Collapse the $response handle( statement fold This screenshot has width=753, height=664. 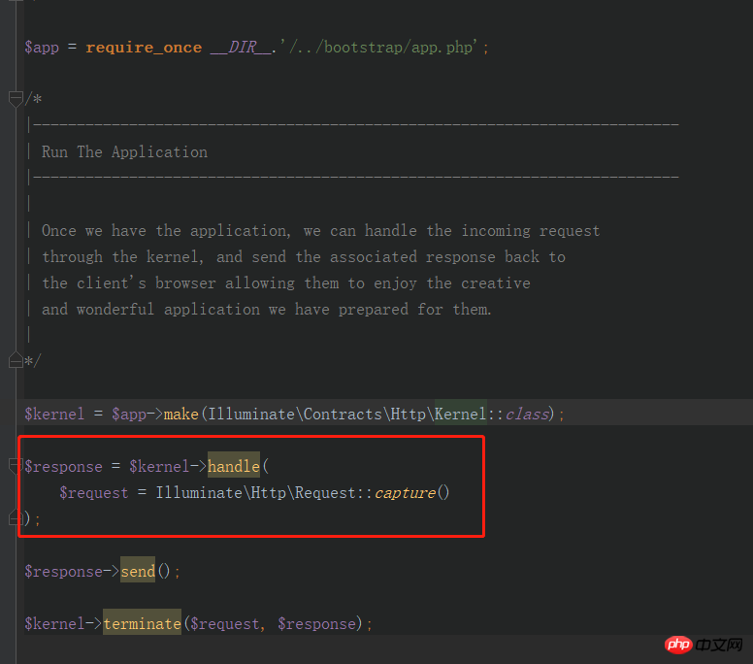click(x=15, y=466)
